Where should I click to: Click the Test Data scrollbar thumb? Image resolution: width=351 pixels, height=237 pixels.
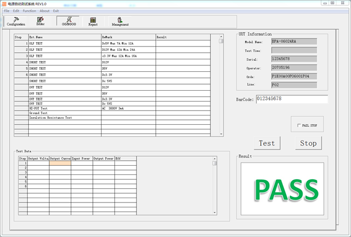[x=214, y=163]
